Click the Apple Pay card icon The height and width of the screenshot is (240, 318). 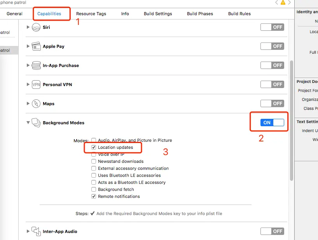tap(36, 46)
